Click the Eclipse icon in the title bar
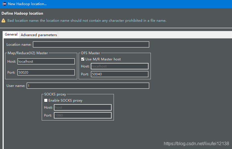This screenshot has width=232, height=149. click(5, 4)
